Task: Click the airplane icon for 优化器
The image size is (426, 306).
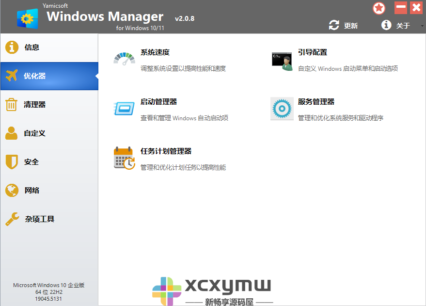Action: [x=12, y=76]
